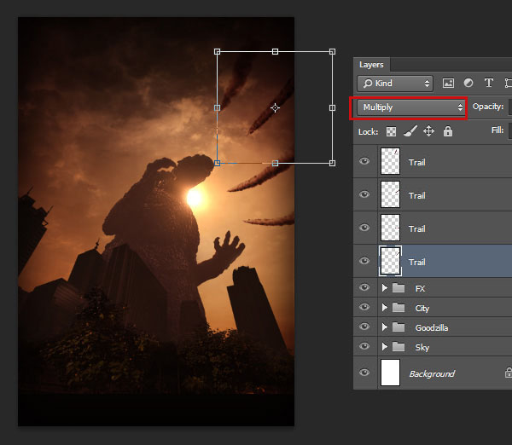The image size is (512, 445).
Task: Filter layers by adjustment layer kind
Action: (468, 84)
